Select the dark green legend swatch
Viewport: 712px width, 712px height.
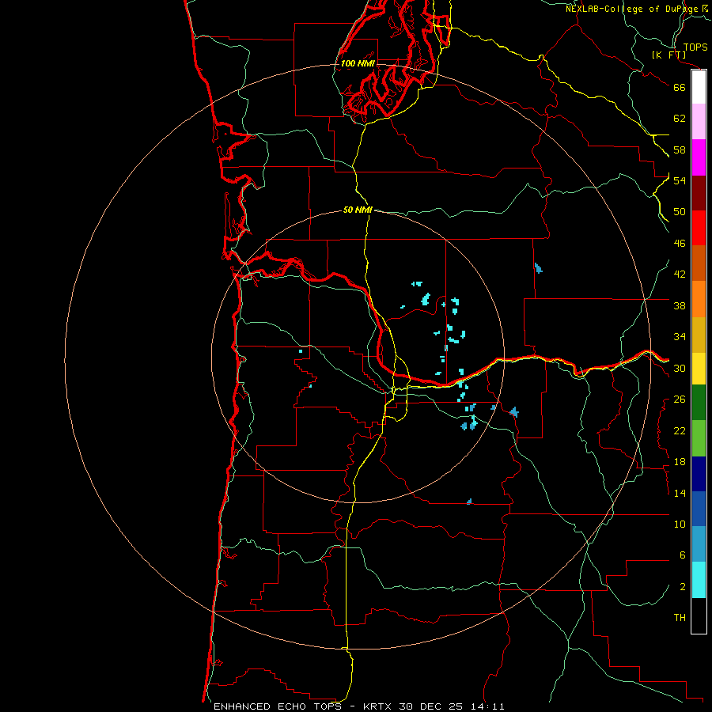699,403
